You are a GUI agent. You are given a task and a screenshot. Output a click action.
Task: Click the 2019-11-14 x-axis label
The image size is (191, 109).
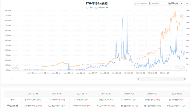(x=32, y=73)
